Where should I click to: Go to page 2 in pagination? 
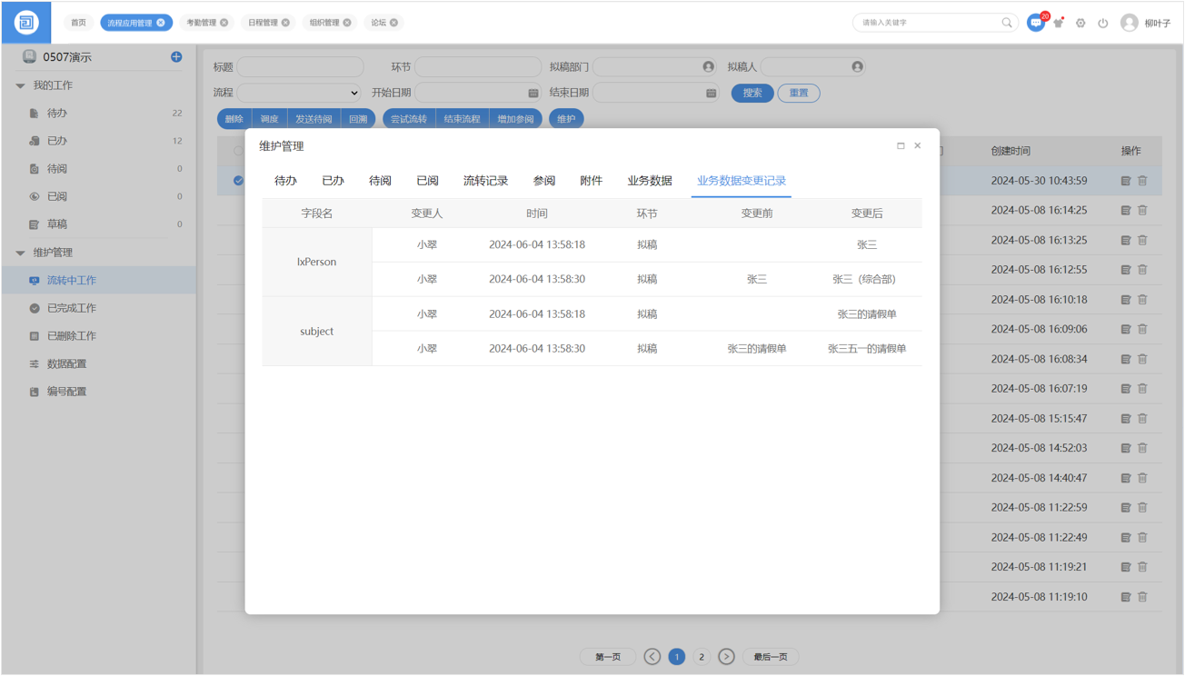point(701,657)
